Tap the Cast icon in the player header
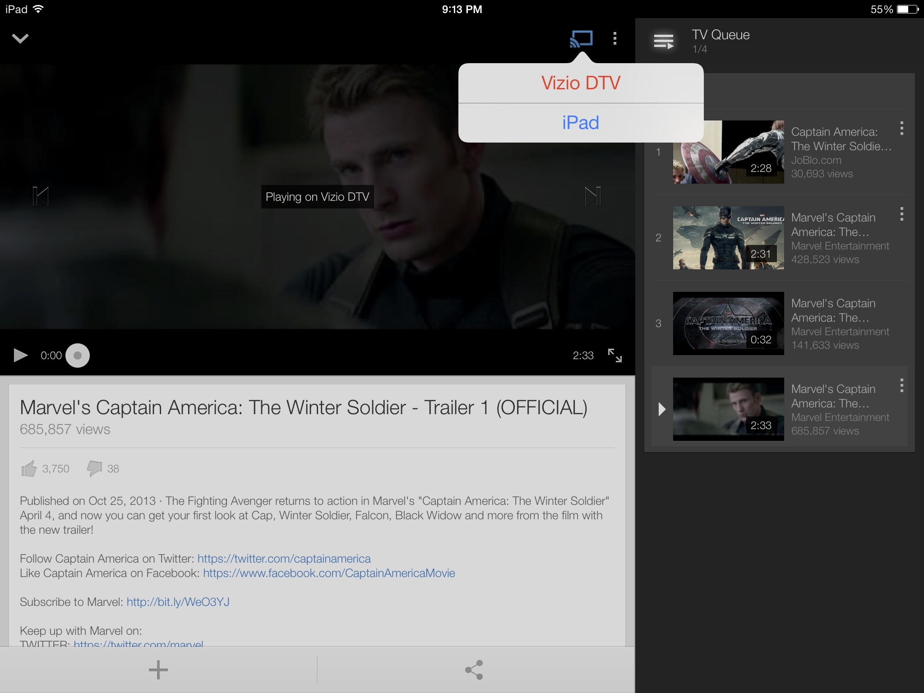The image size is (924, 693). point(581,39)
